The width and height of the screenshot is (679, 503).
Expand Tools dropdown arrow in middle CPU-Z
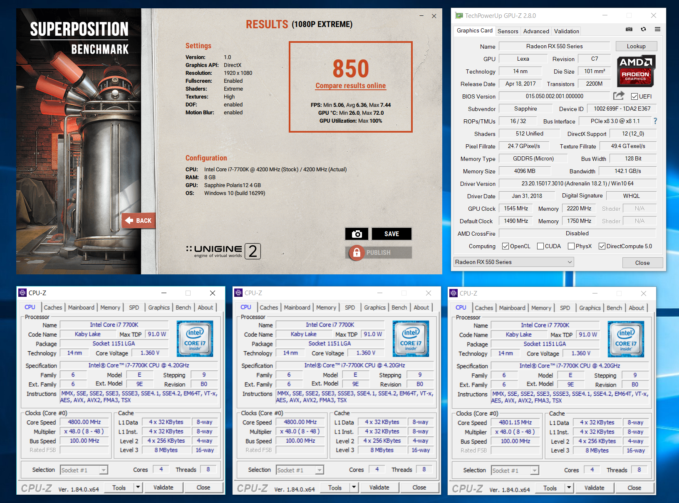[354, 488]
